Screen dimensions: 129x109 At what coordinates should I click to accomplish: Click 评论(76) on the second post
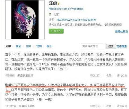[x=122, y=106]
